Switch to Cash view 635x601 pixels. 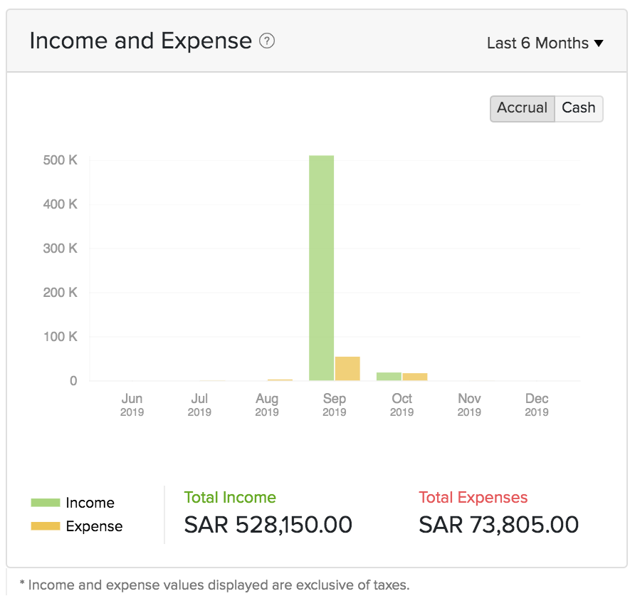(578, 108)
